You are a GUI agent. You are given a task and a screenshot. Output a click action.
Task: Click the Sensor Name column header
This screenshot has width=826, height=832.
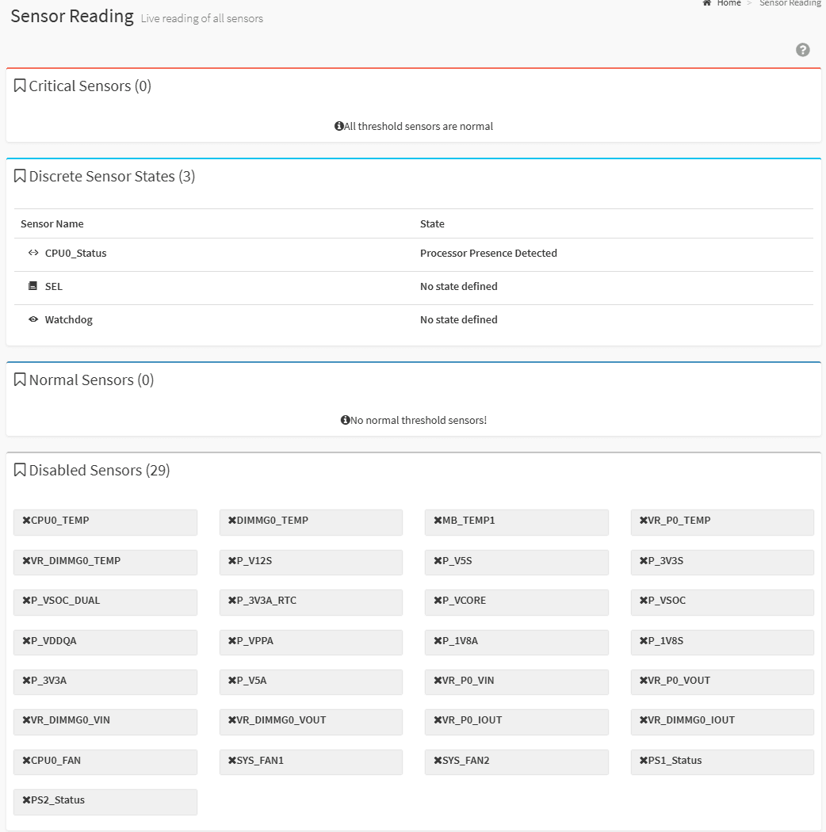pos(52,223)
